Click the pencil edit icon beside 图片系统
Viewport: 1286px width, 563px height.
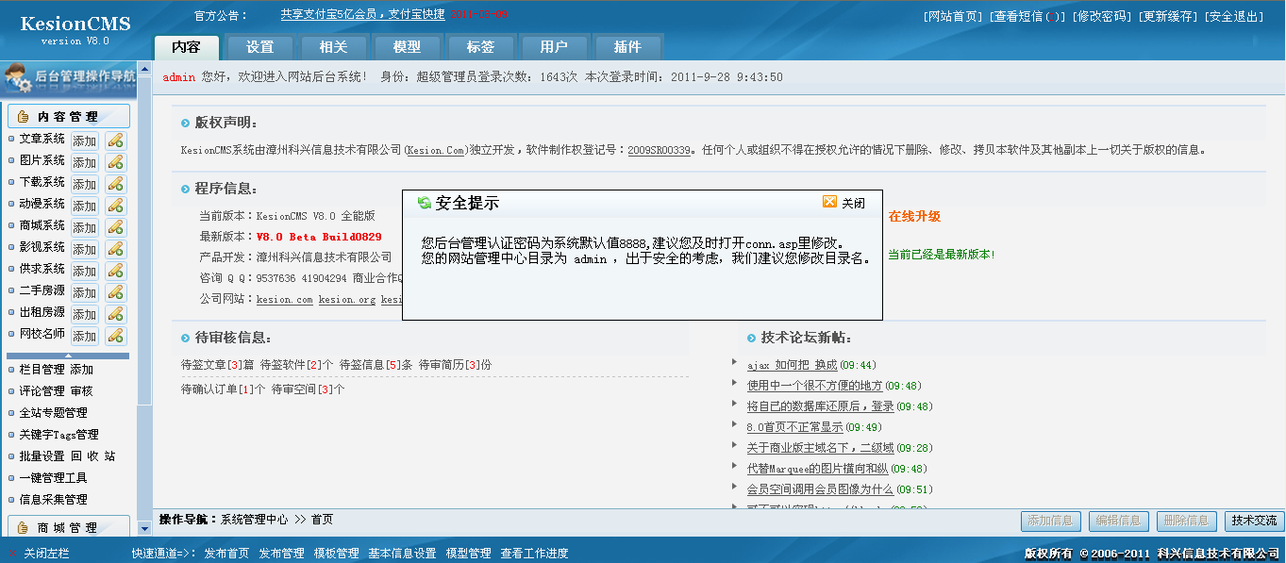click(115, 161)
